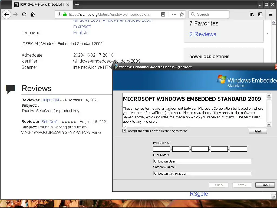The image size is (277, 208).
Task: Click the five-star rating in SetaCraft review
Action: (x=69, y=122)
